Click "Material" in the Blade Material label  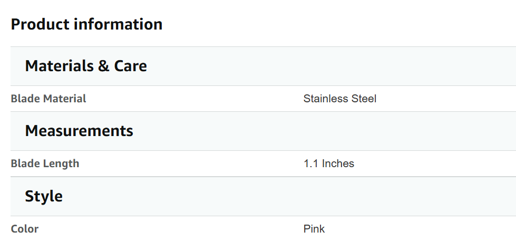click(64, 99)
